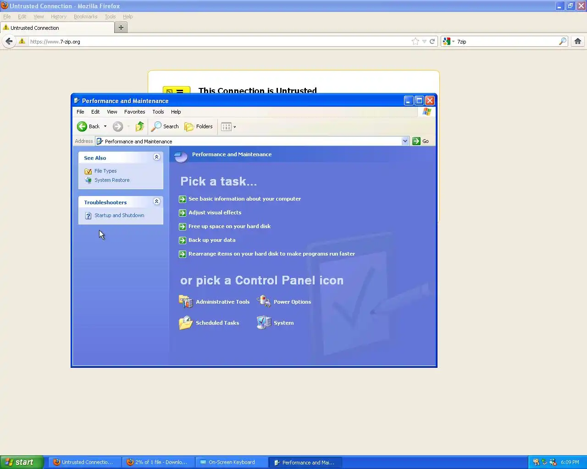Open System Restore link

pyautogui.click(x=112, y=180)
